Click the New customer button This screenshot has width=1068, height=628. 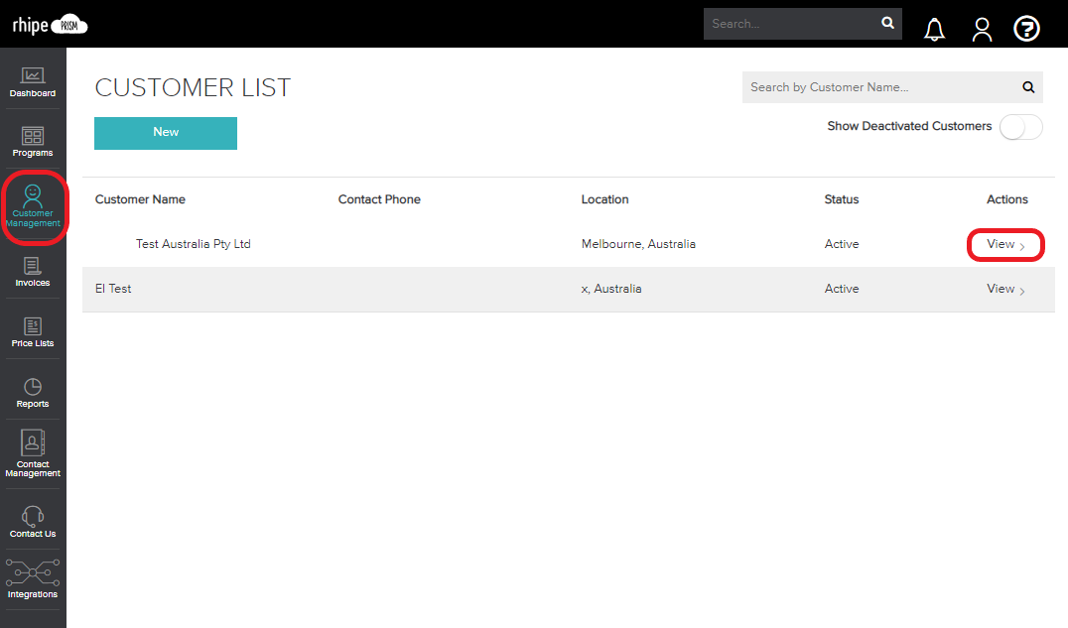click(166, 133)
